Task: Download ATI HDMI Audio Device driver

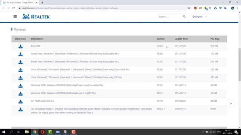Action: [20, 102]
